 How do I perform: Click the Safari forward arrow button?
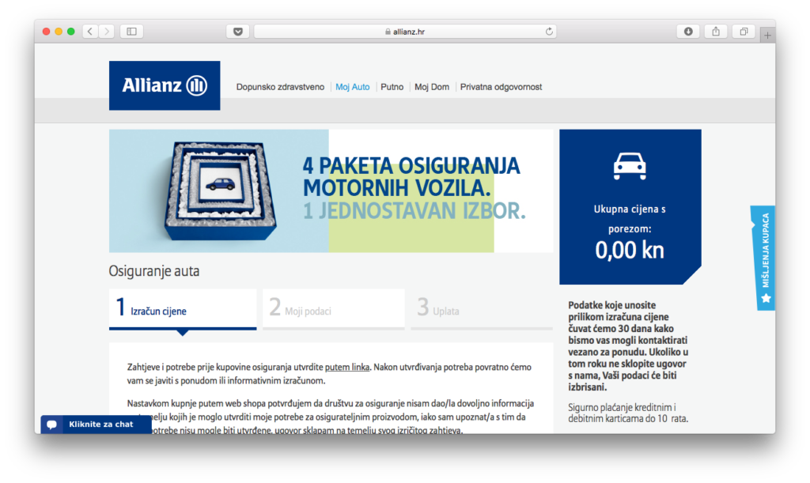(x=106, y=32)
